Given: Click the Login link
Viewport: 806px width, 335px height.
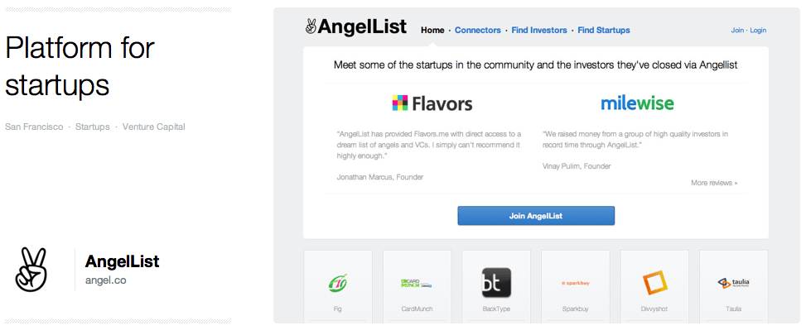Looking at the screenshot, I should (x=758, y=31).
